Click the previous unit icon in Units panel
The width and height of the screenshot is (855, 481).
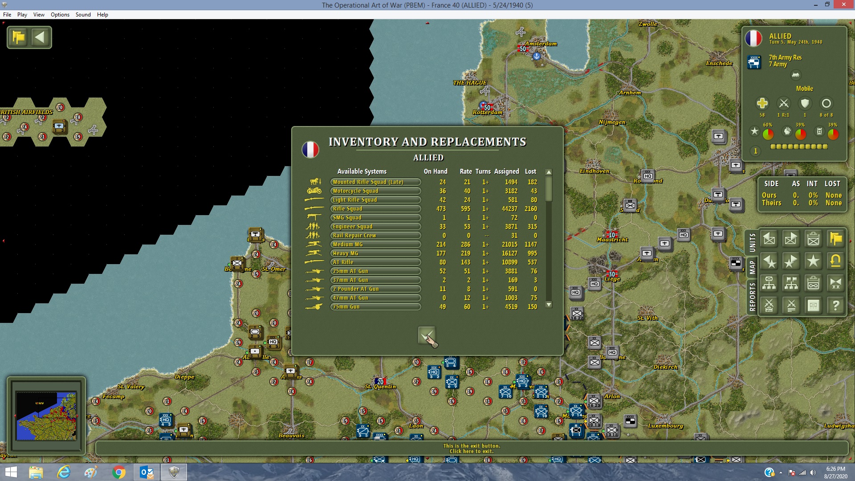tap(769, 239)
